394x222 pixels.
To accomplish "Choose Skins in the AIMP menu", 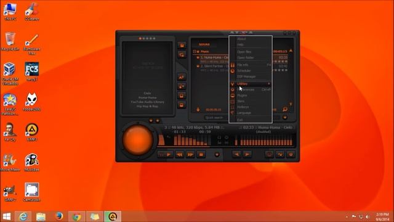I will click(251, 101).
